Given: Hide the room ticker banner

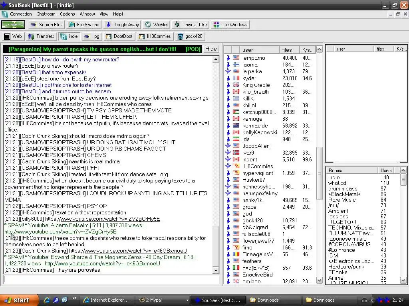Looking at the screenshot, I should tap(211, 49).
